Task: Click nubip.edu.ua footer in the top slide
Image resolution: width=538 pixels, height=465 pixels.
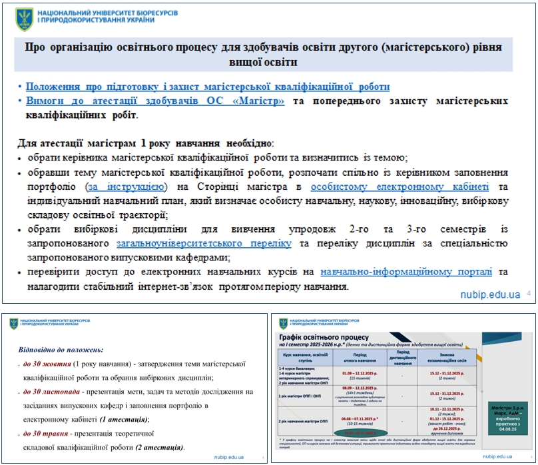Action: tap(490, 294)
